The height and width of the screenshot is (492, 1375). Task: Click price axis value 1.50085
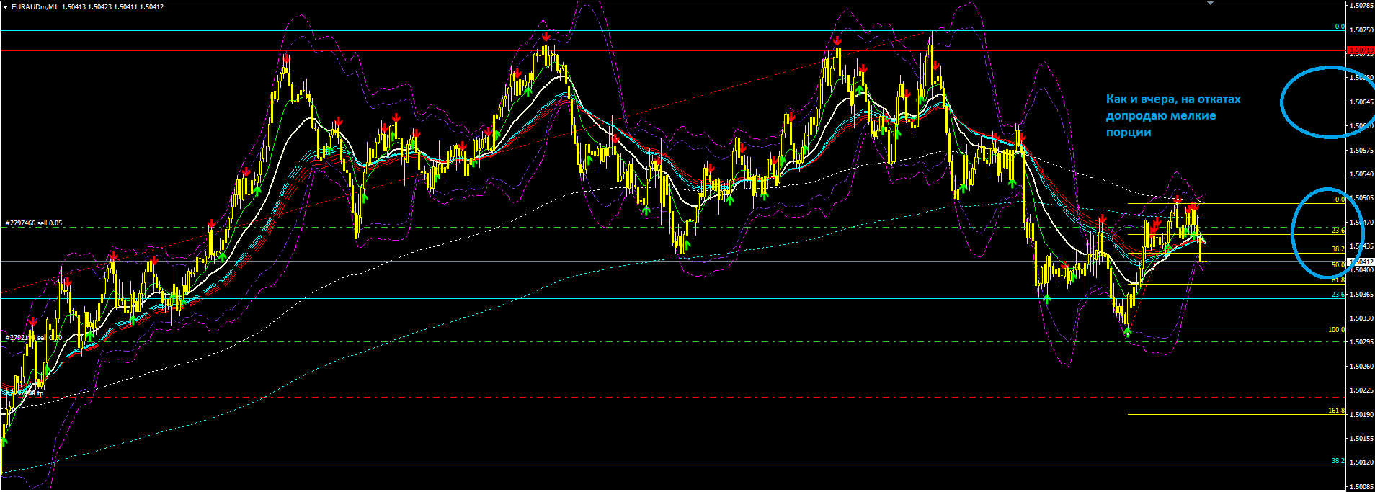tap(1361, 487)
